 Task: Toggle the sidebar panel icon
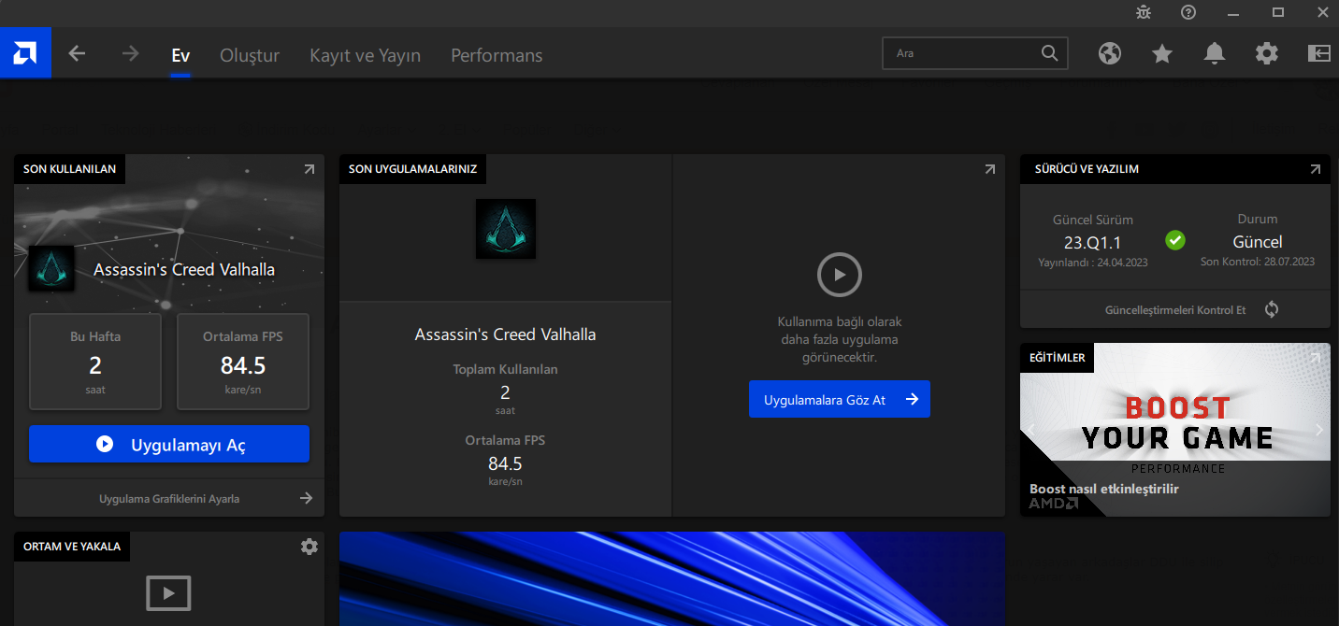click(x=1319, y=54)
